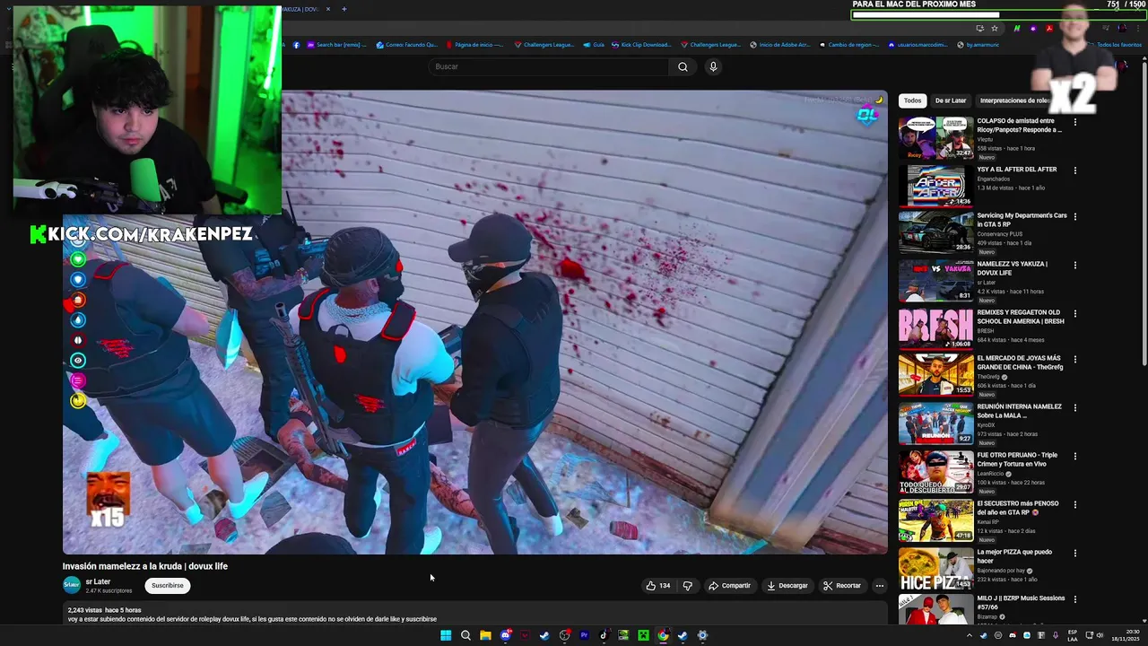Open Kick Clip Download bookmark

[640, 45]
